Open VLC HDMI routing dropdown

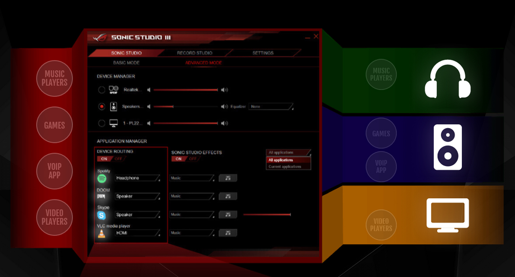(x=137, y=233)
